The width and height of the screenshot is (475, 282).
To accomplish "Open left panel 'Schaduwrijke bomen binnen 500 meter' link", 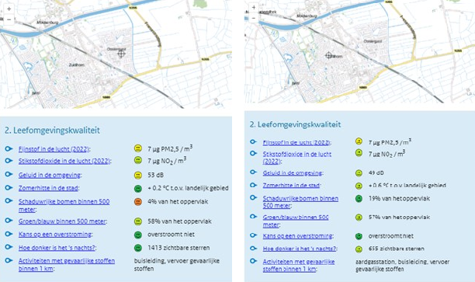I will [x=64, y=205].
